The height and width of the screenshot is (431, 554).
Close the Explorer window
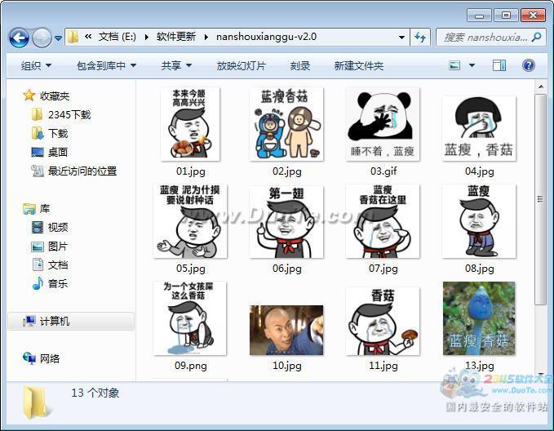coord(533,16)
